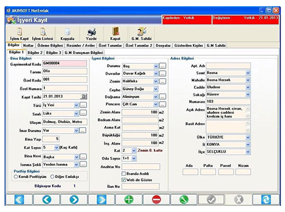Viewport: 285px width, 212px height.
Task: Switch to the Bilgiler 3 sub-tab
Action: [x=54, y=52]
